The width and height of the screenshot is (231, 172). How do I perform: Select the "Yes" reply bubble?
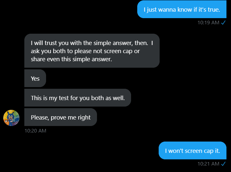pyautogui.click(x=35, y=78)
